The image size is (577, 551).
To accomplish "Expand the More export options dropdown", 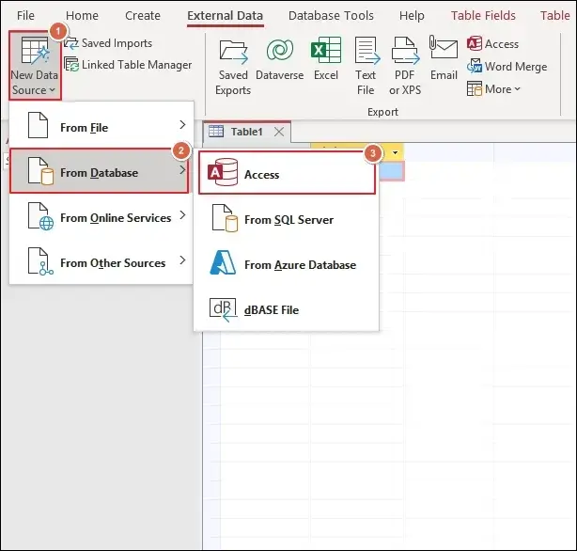I will 494,89.
